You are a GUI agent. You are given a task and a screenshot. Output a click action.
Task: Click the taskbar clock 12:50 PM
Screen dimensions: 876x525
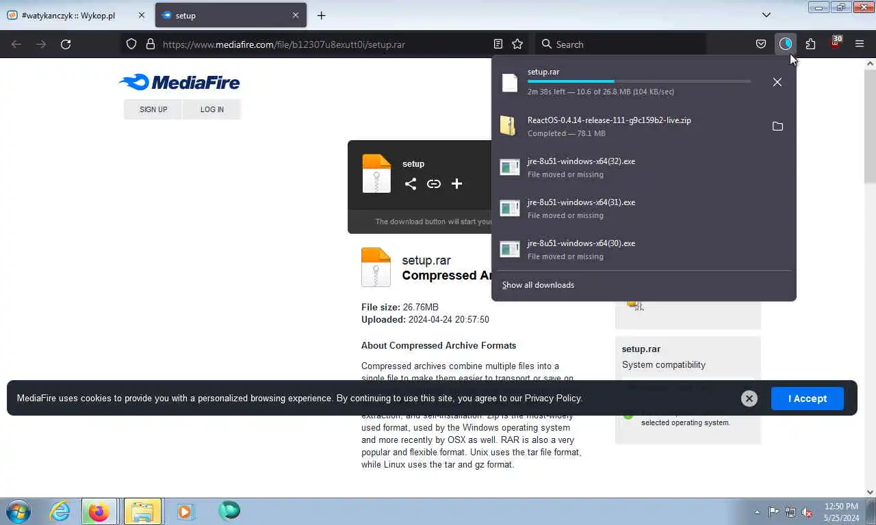tap(841, 507)
